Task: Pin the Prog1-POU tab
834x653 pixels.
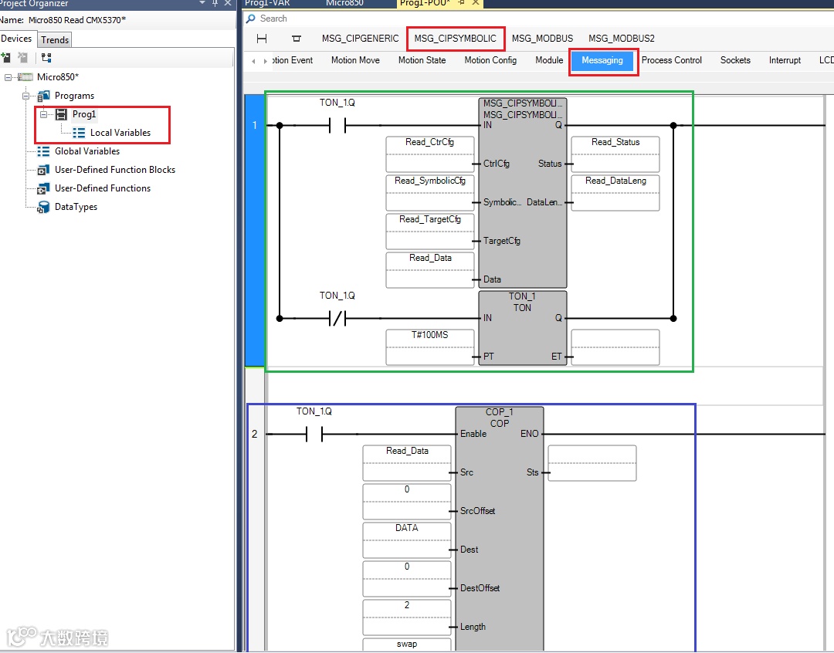Action: coord(462,3)
